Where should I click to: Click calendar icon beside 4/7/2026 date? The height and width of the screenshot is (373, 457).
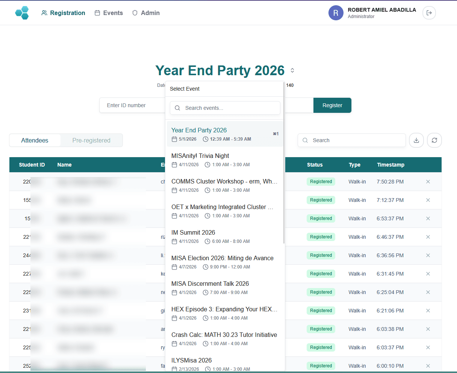point(174,267)
